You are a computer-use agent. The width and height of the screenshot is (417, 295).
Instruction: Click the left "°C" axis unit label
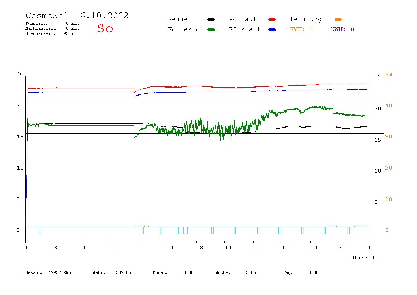[x=20, y=74]
